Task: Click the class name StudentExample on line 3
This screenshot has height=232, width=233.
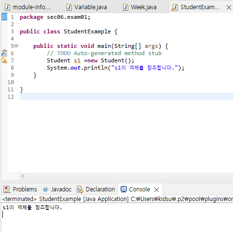Action: 87,31
